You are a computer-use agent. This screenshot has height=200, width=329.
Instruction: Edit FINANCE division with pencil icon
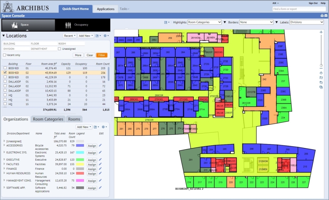tap(100, 169)
